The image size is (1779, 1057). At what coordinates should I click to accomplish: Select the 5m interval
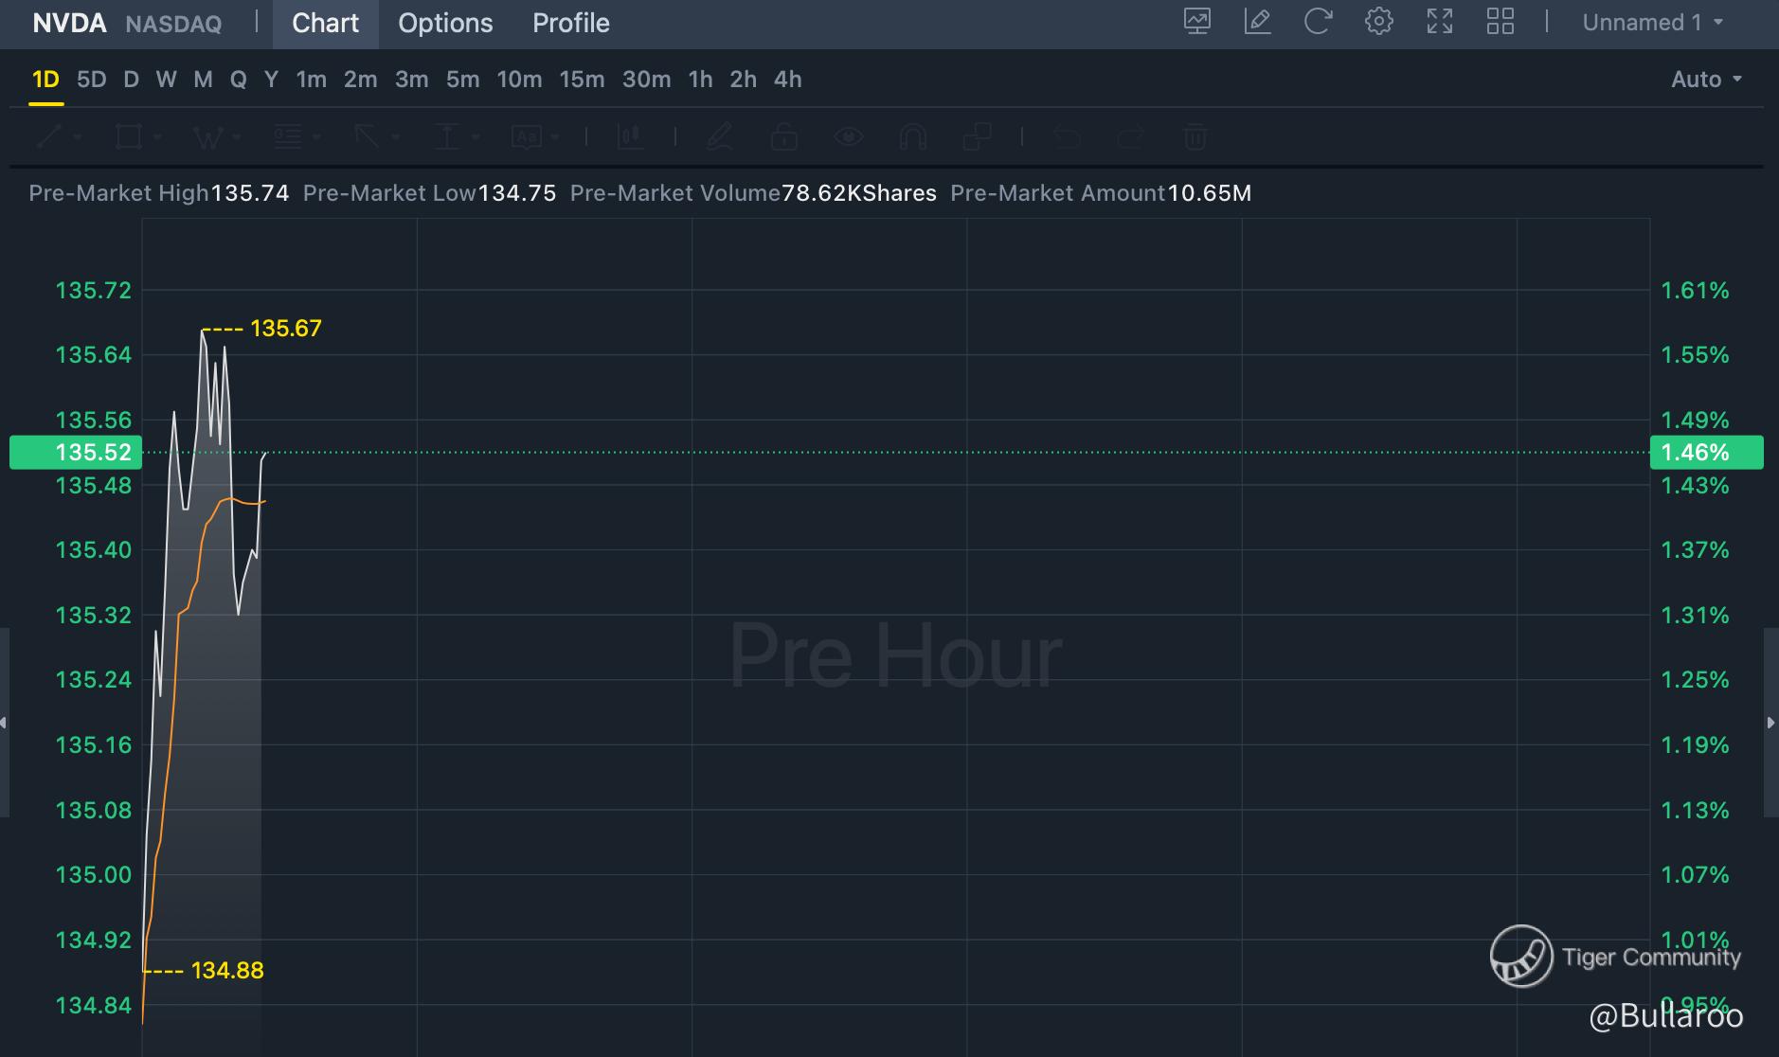coord(462,80)
